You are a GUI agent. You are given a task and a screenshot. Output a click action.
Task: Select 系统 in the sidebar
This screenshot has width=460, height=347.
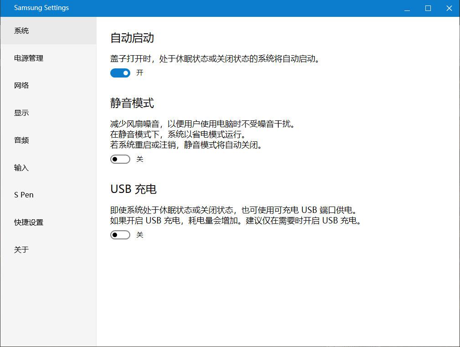coord(21,31)
